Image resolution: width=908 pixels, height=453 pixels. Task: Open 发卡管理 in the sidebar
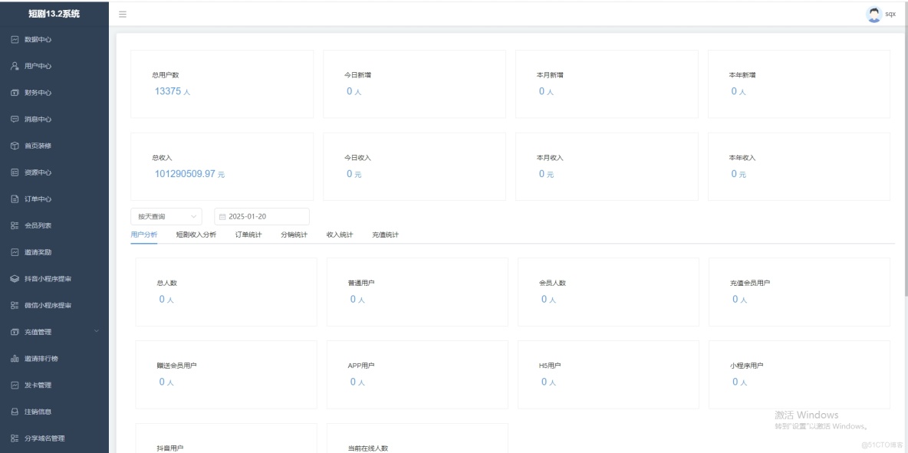click(37, 385)
